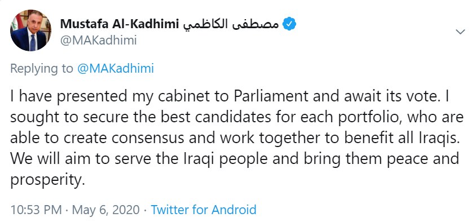Screen dimensions: 472x222
Task: Click the Arabic name مصطفى الكاظمي
Action: pyautogui.click(x=231, y=24)
